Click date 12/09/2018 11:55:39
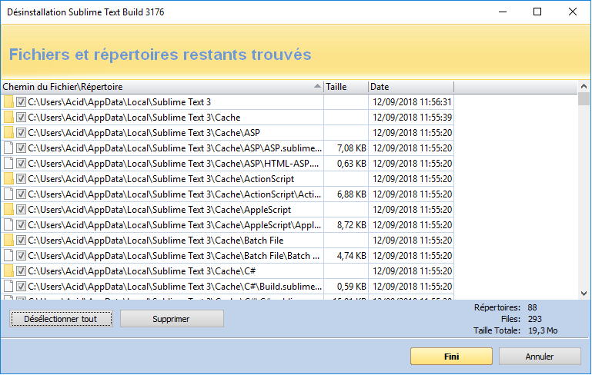 click(413, 118)
